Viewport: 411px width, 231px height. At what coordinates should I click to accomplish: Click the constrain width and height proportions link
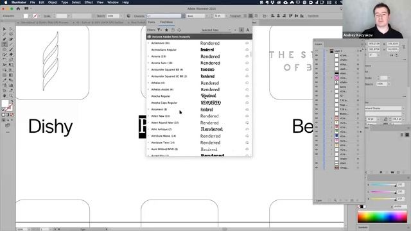pyautogui.click(x=404, y=47)
